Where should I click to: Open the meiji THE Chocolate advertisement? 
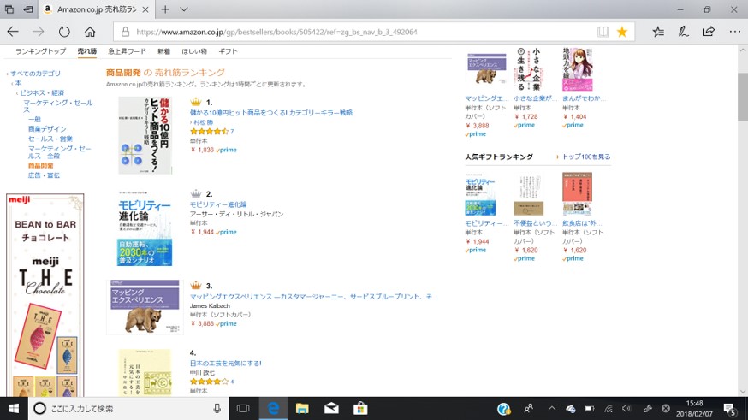pos(45,295)
